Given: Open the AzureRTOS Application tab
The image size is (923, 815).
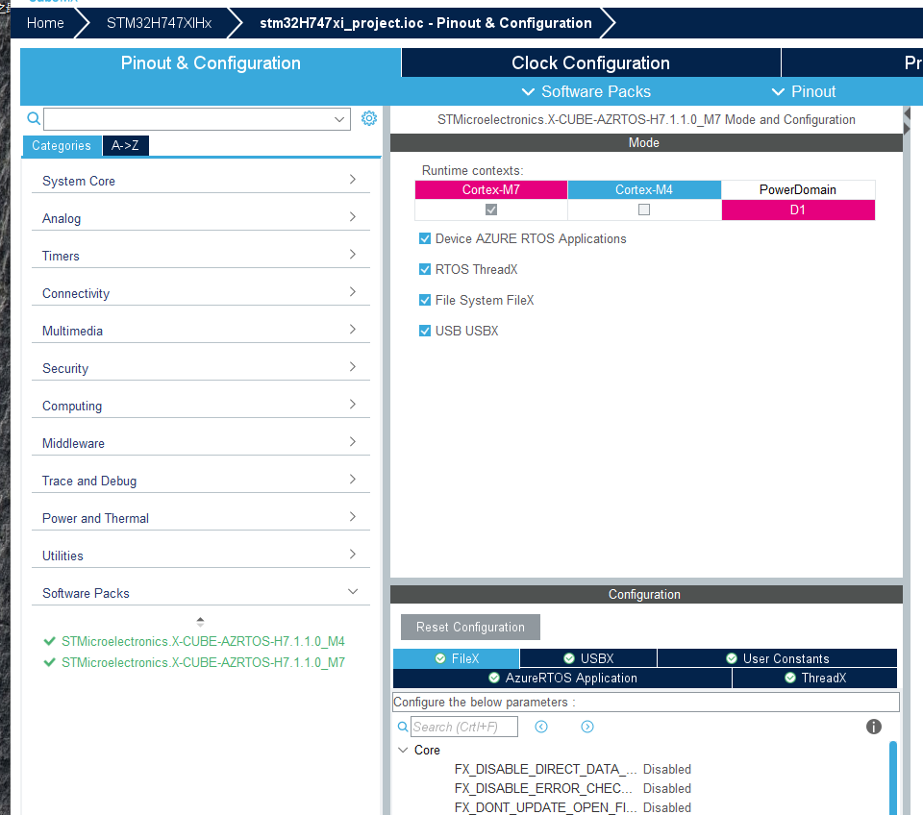Looking at the screenshot, I should (562, 678).
